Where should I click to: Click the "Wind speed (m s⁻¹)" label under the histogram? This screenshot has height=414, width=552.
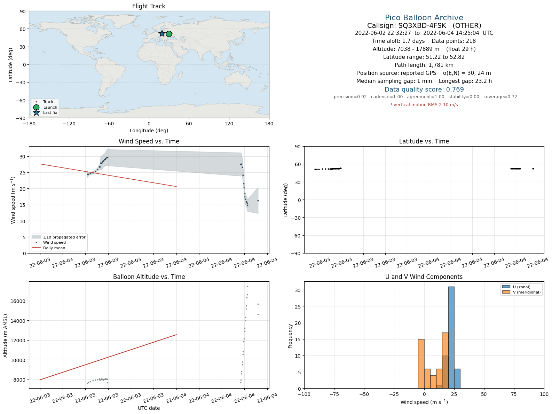(424, 402)
